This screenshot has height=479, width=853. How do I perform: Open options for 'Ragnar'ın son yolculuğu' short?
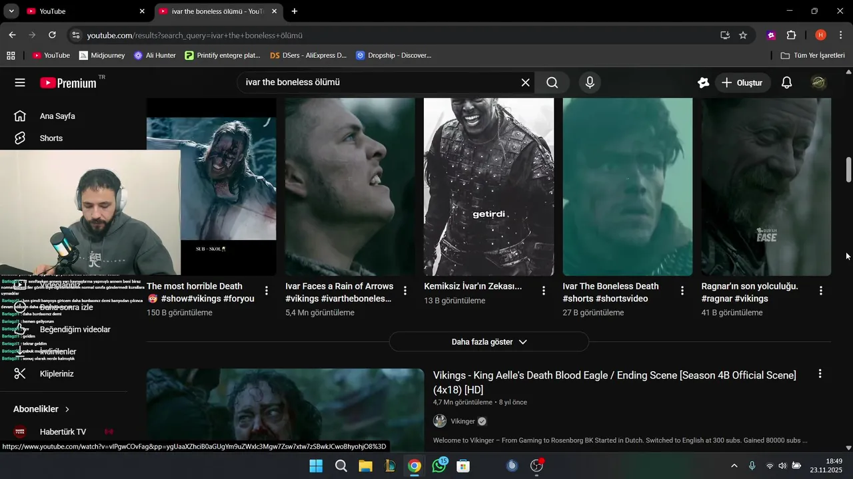pos(821,291)
